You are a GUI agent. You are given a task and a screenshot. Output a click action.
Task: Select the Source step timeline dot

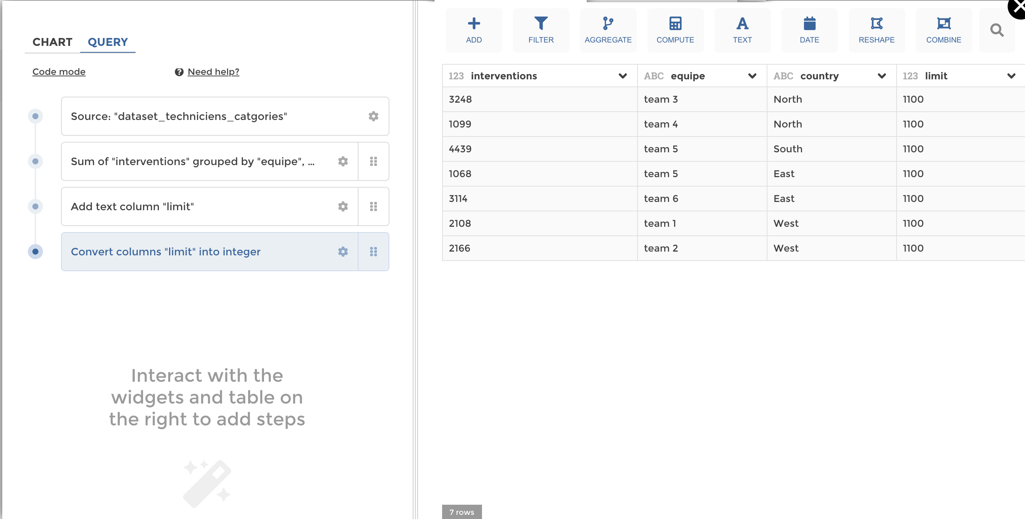(35, 116)
